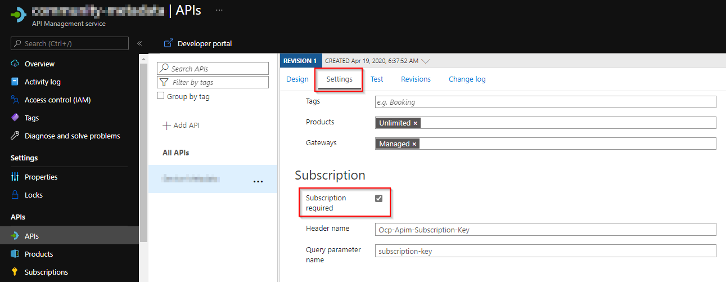Click the Products box icon
This screenshot has height=282, width=726.
pyautogui.click(x=15, y=254)
